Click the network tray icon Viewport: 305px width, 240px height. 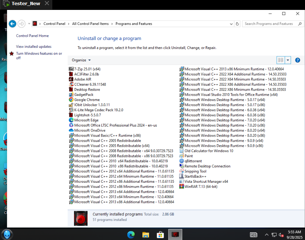(274, 235)
